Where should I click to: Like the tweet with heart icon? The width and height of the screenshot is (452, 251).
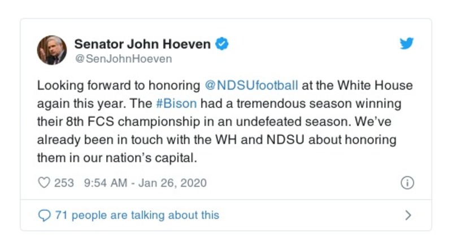pos(44,183)
